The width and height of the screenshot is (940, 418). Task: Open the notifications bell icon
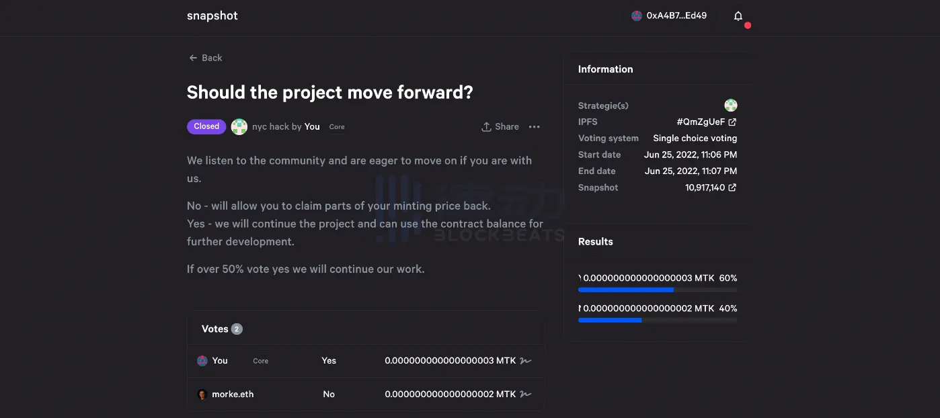tap(738, 16)
